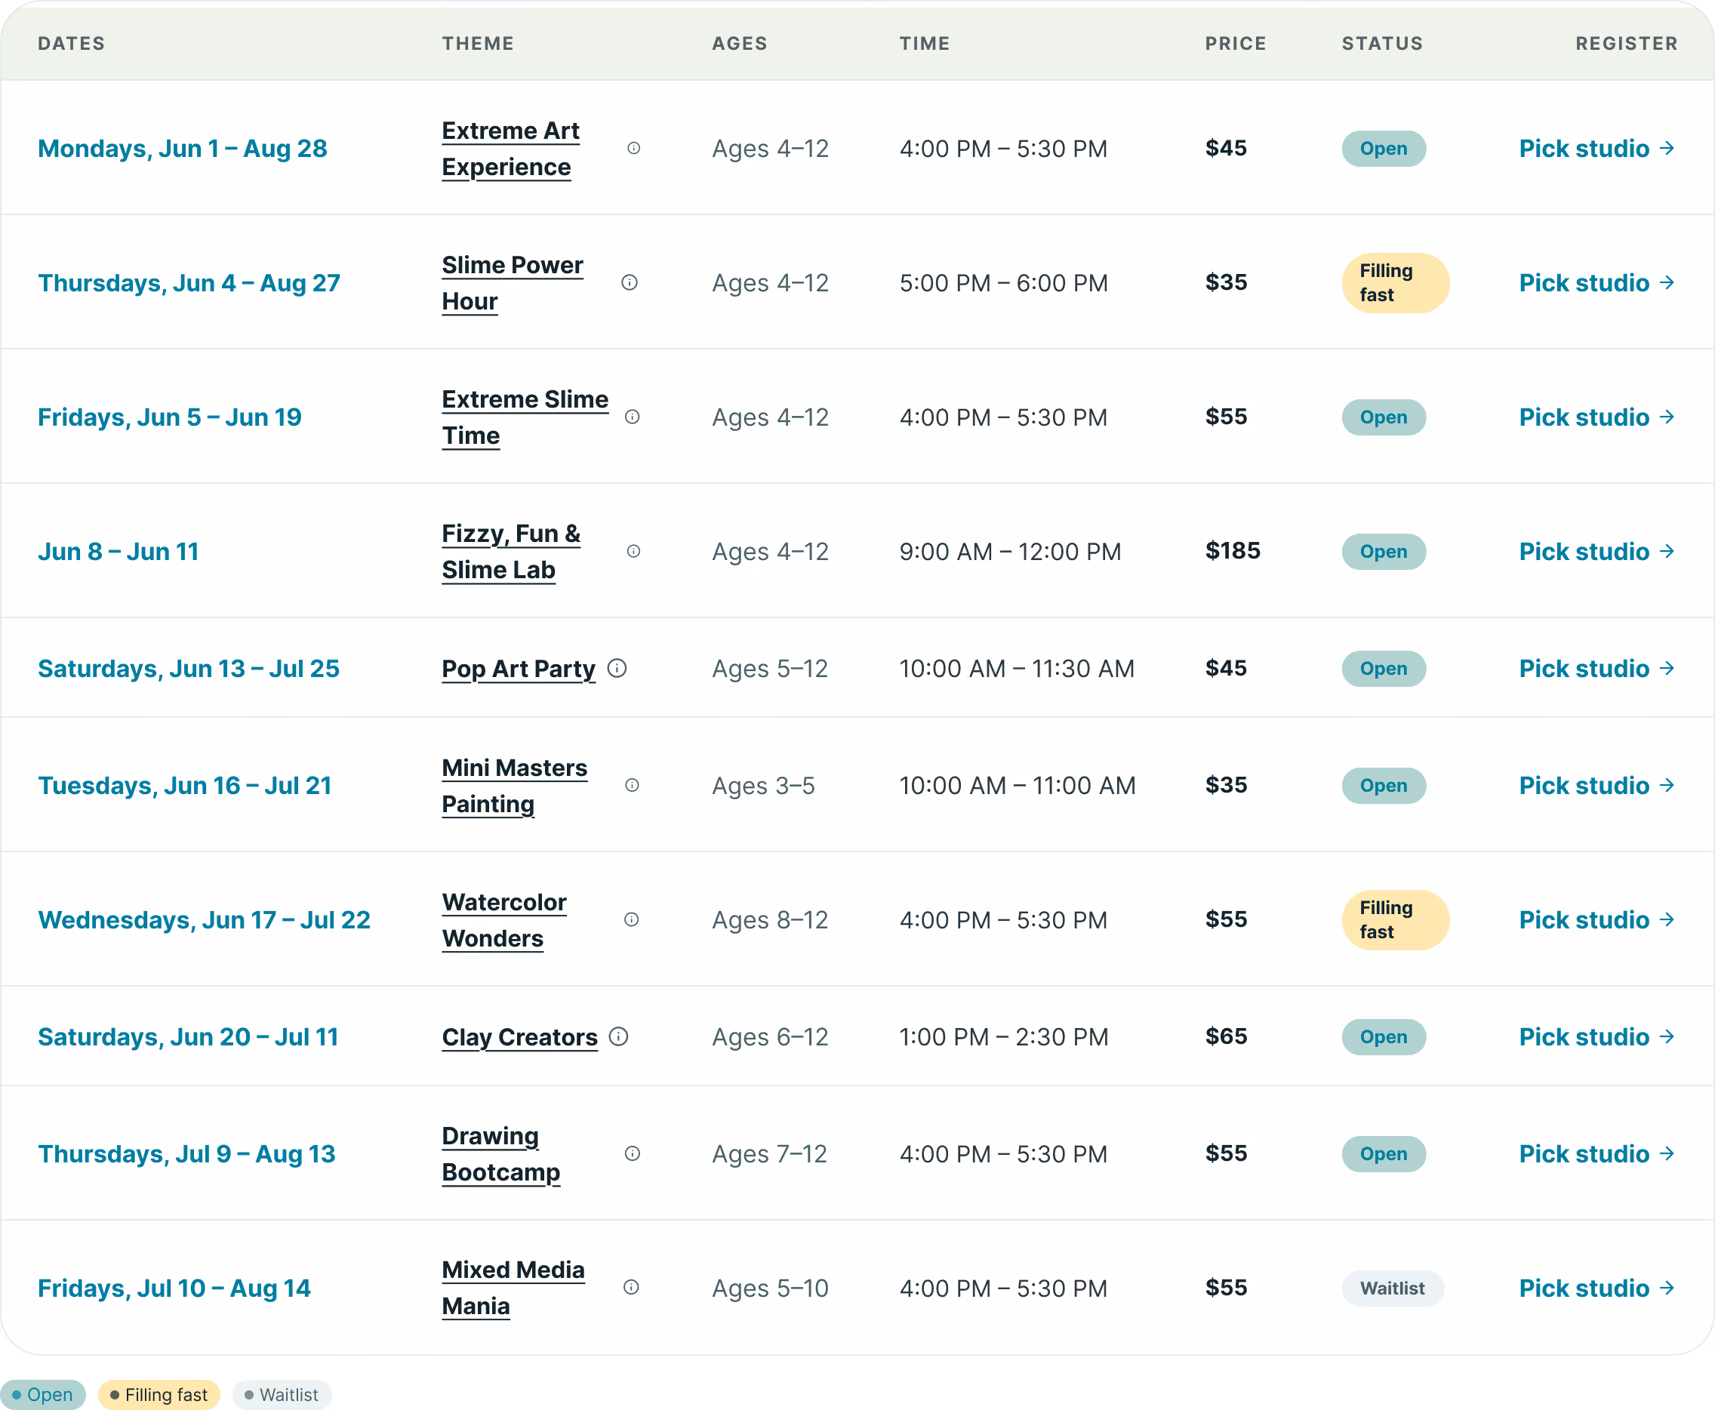Open the Clay Creators theme link

point(519,1037)
